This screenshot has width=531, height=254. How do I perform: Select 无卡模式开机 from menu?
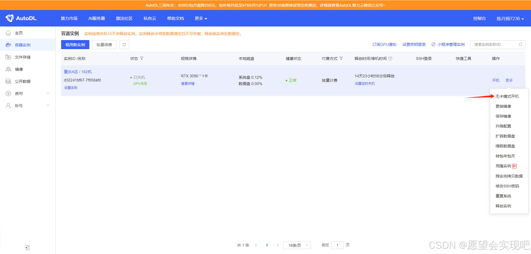[x=507, y=96]
